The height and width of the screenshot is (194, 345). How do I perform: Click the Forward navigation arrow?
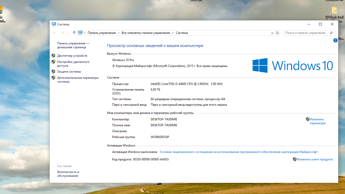click(62, 33)
